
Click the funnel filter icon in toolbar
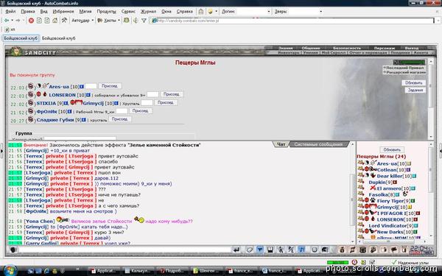click(x=144, y=21)
